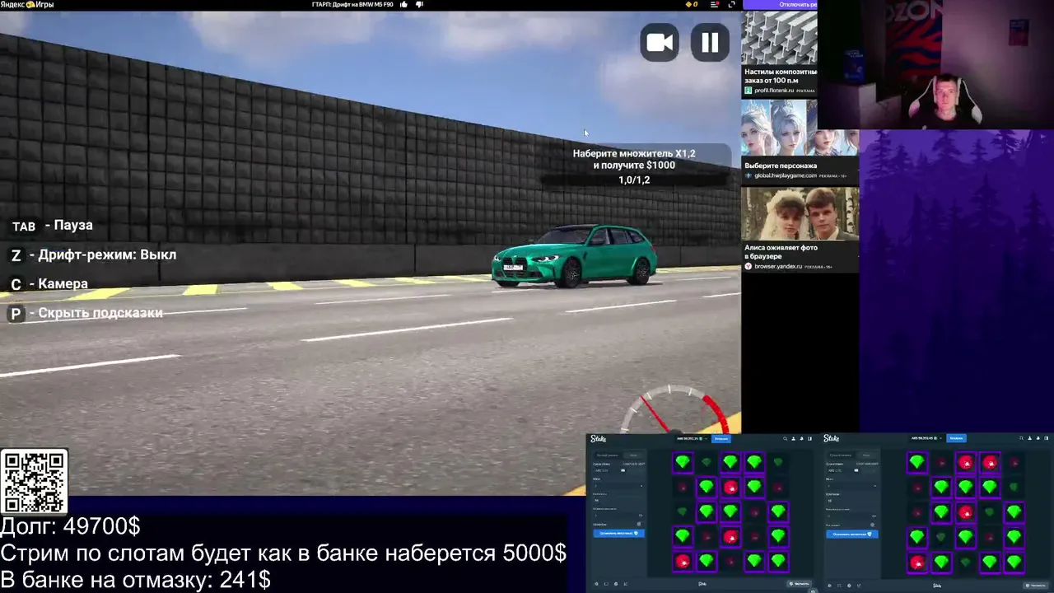Click the green BMW car
The width and height of the screenshot is (1054, 593).
coord(575,255)
